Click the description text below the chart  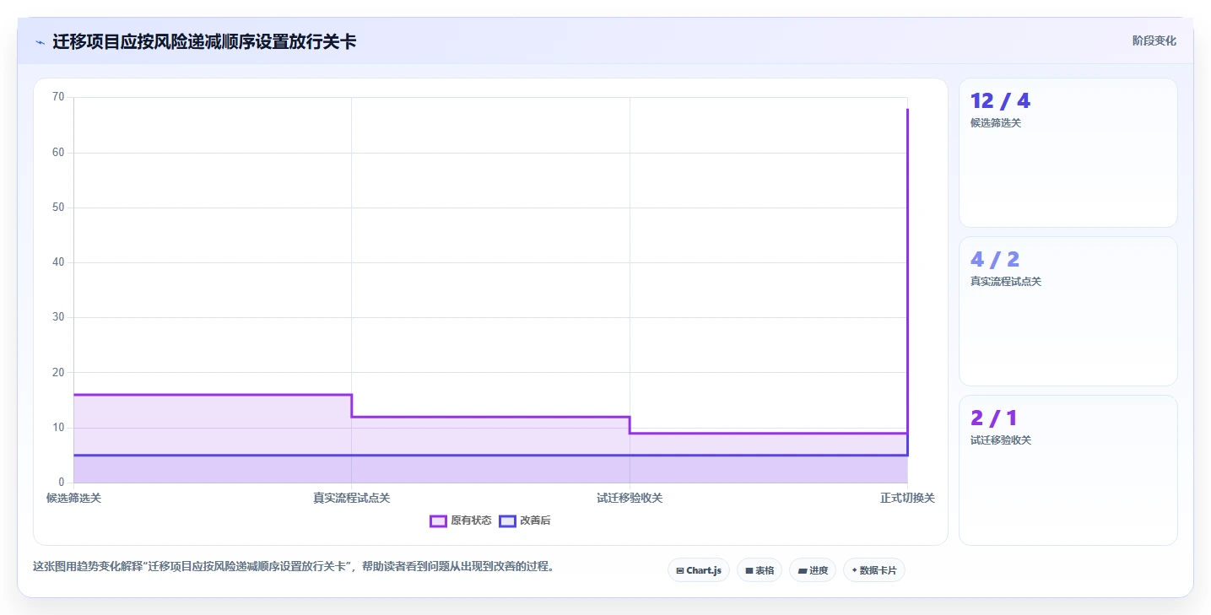(295, 567)
